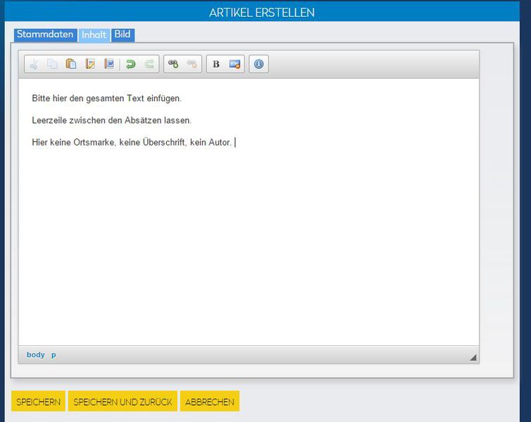The height and width of the screenshot is (422, 531).
Task: Insert a link with the link icon
Action: click(x=173, y=64)
